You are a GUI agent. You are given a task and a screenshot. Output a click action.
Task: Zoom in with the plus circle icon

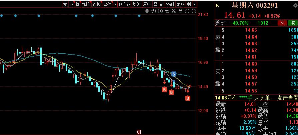pyautogui.click(x=187, y=11)
